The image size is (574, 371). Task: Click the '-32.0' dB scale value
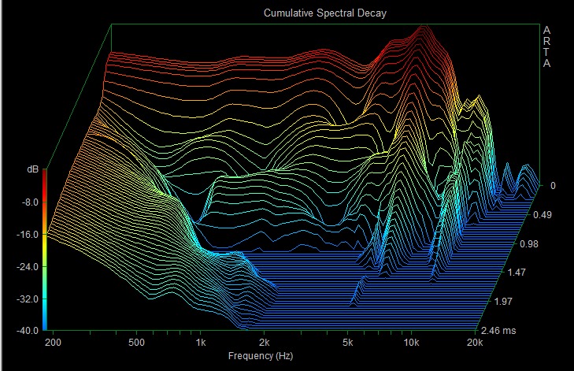click(x=27, y=299)
